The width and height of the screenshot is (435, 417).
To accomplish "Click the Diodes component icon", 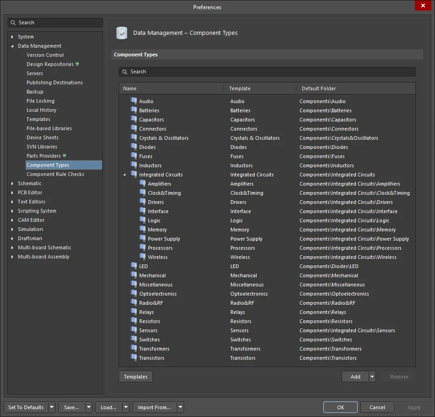I will pos(134,147).
